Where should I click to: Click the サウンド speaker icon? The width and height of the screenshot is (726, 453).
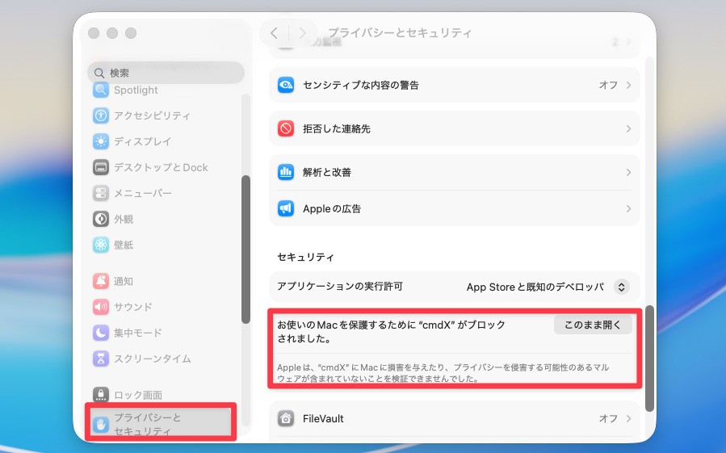100,307
